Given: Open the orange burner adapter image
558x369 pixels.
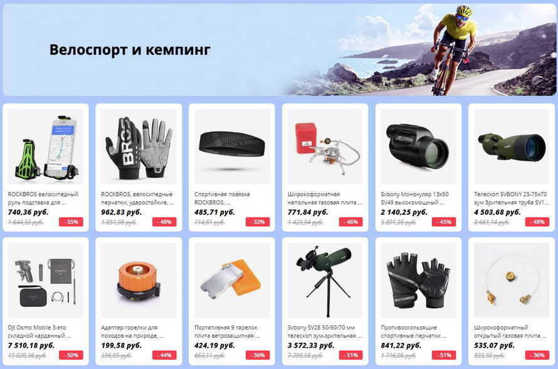Looking at the screenshot, I should click(x=139, y=280).
